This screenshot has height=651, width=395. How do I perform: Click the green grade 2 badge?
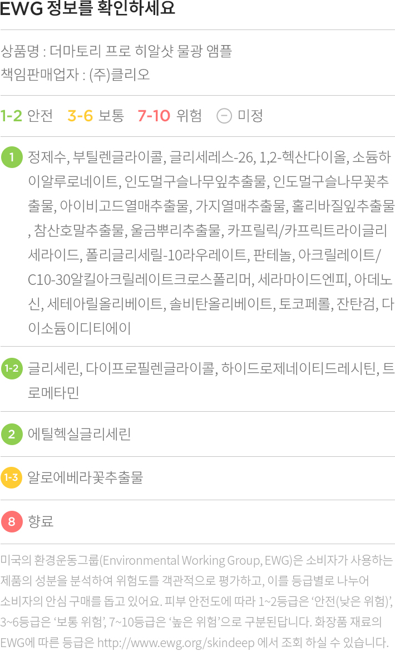tap(12, 434)
